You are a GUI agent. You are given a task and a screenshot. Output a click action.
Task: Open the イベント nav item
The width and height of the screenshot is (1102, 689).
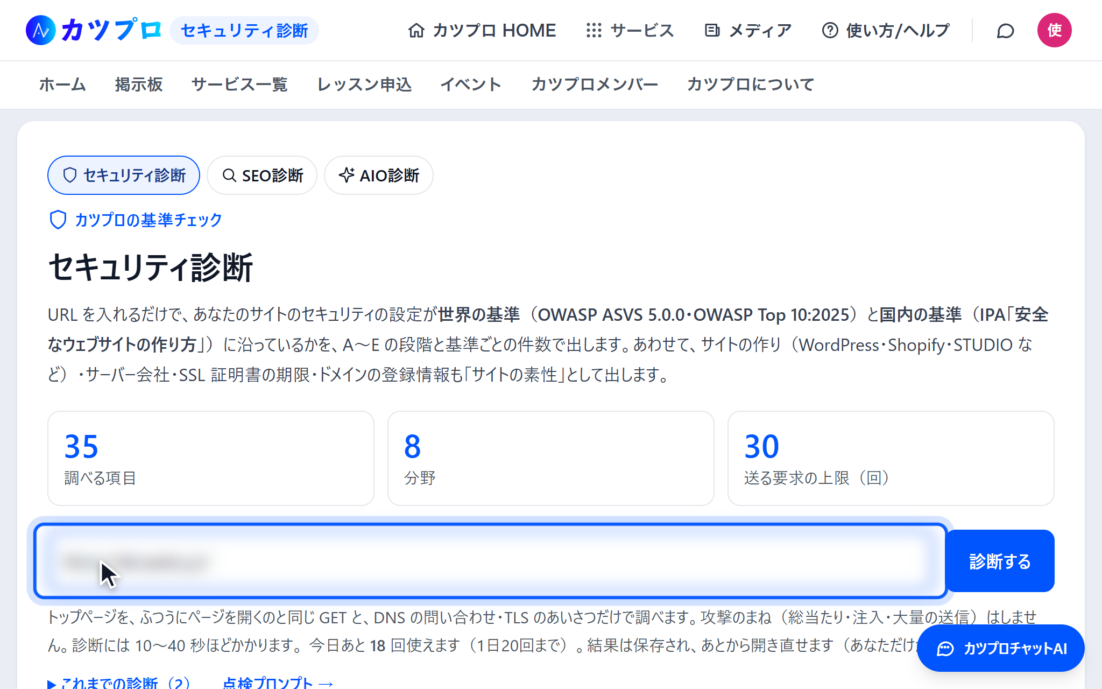point(471,85)
